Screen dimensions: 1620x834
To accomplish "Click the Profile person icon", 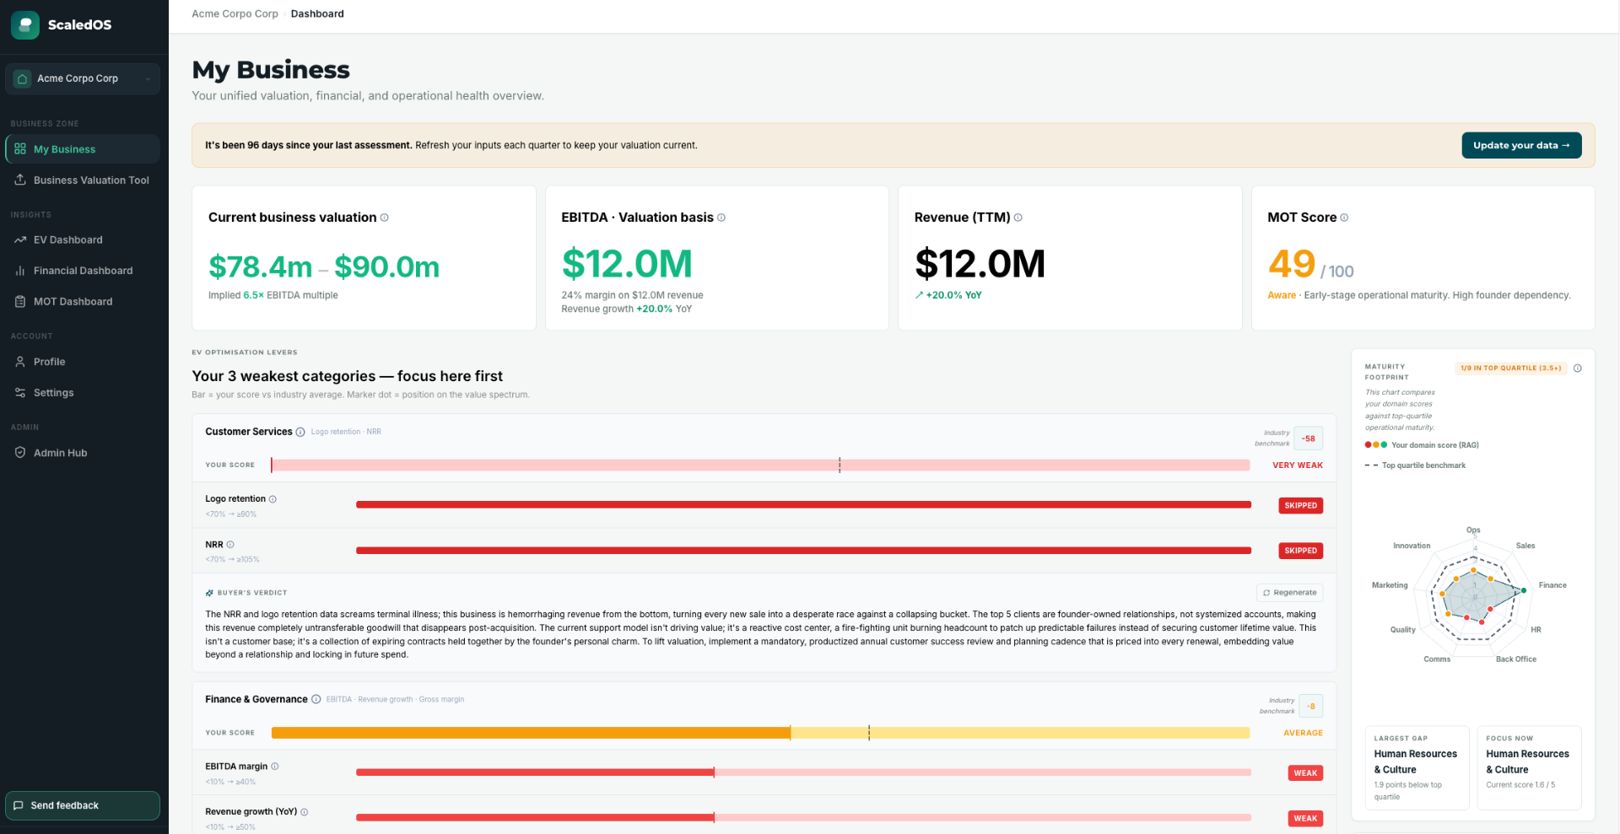I will pos(20,362).
